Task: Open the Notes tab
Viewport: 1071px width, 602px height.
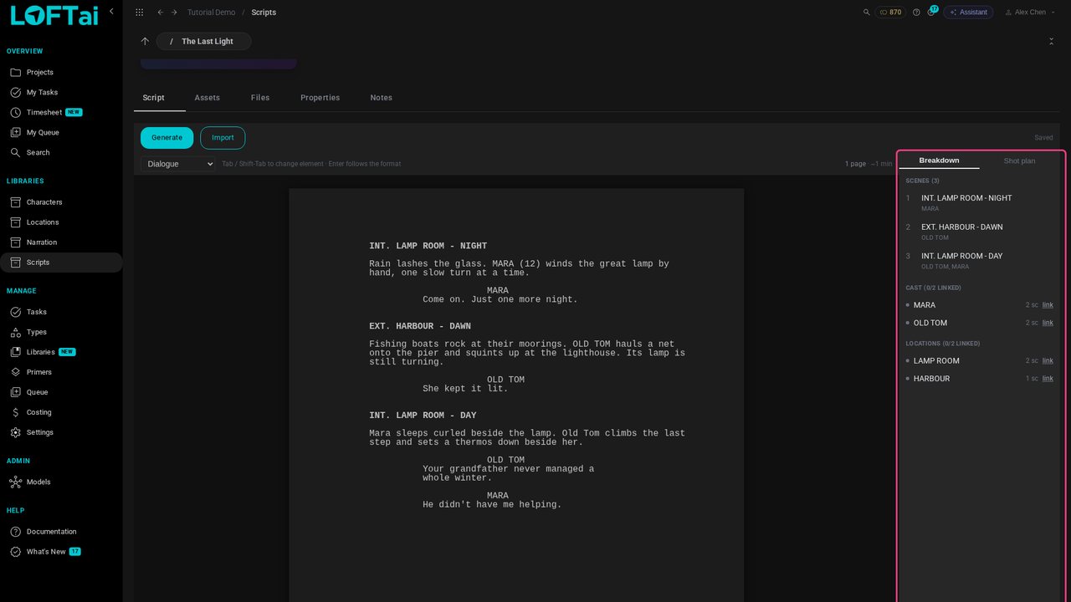Action: [382, 98]
